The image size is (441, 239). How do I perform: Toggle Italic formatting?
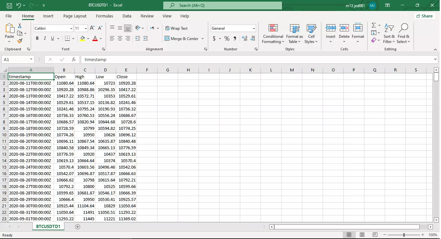[x=45, y=38]
